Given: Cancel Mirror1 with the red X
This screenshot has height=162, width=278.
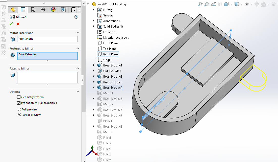Looking at the screenshot, I should [x=18, y=24].
